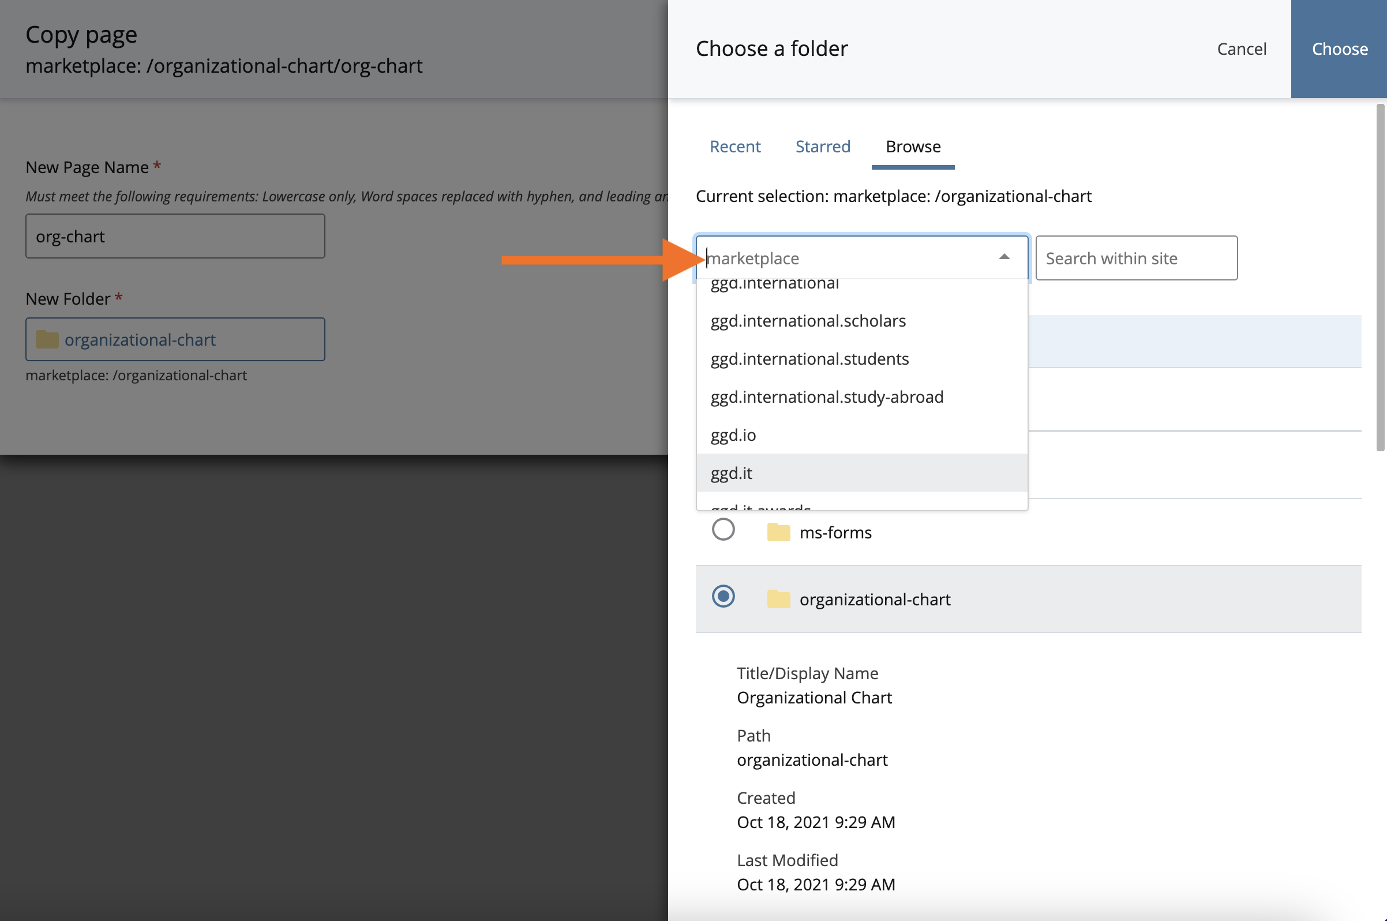Pick ggd.international.study-abroad site option
Image resolution: width=1387 pixels, height=921 pixels.
861,397
